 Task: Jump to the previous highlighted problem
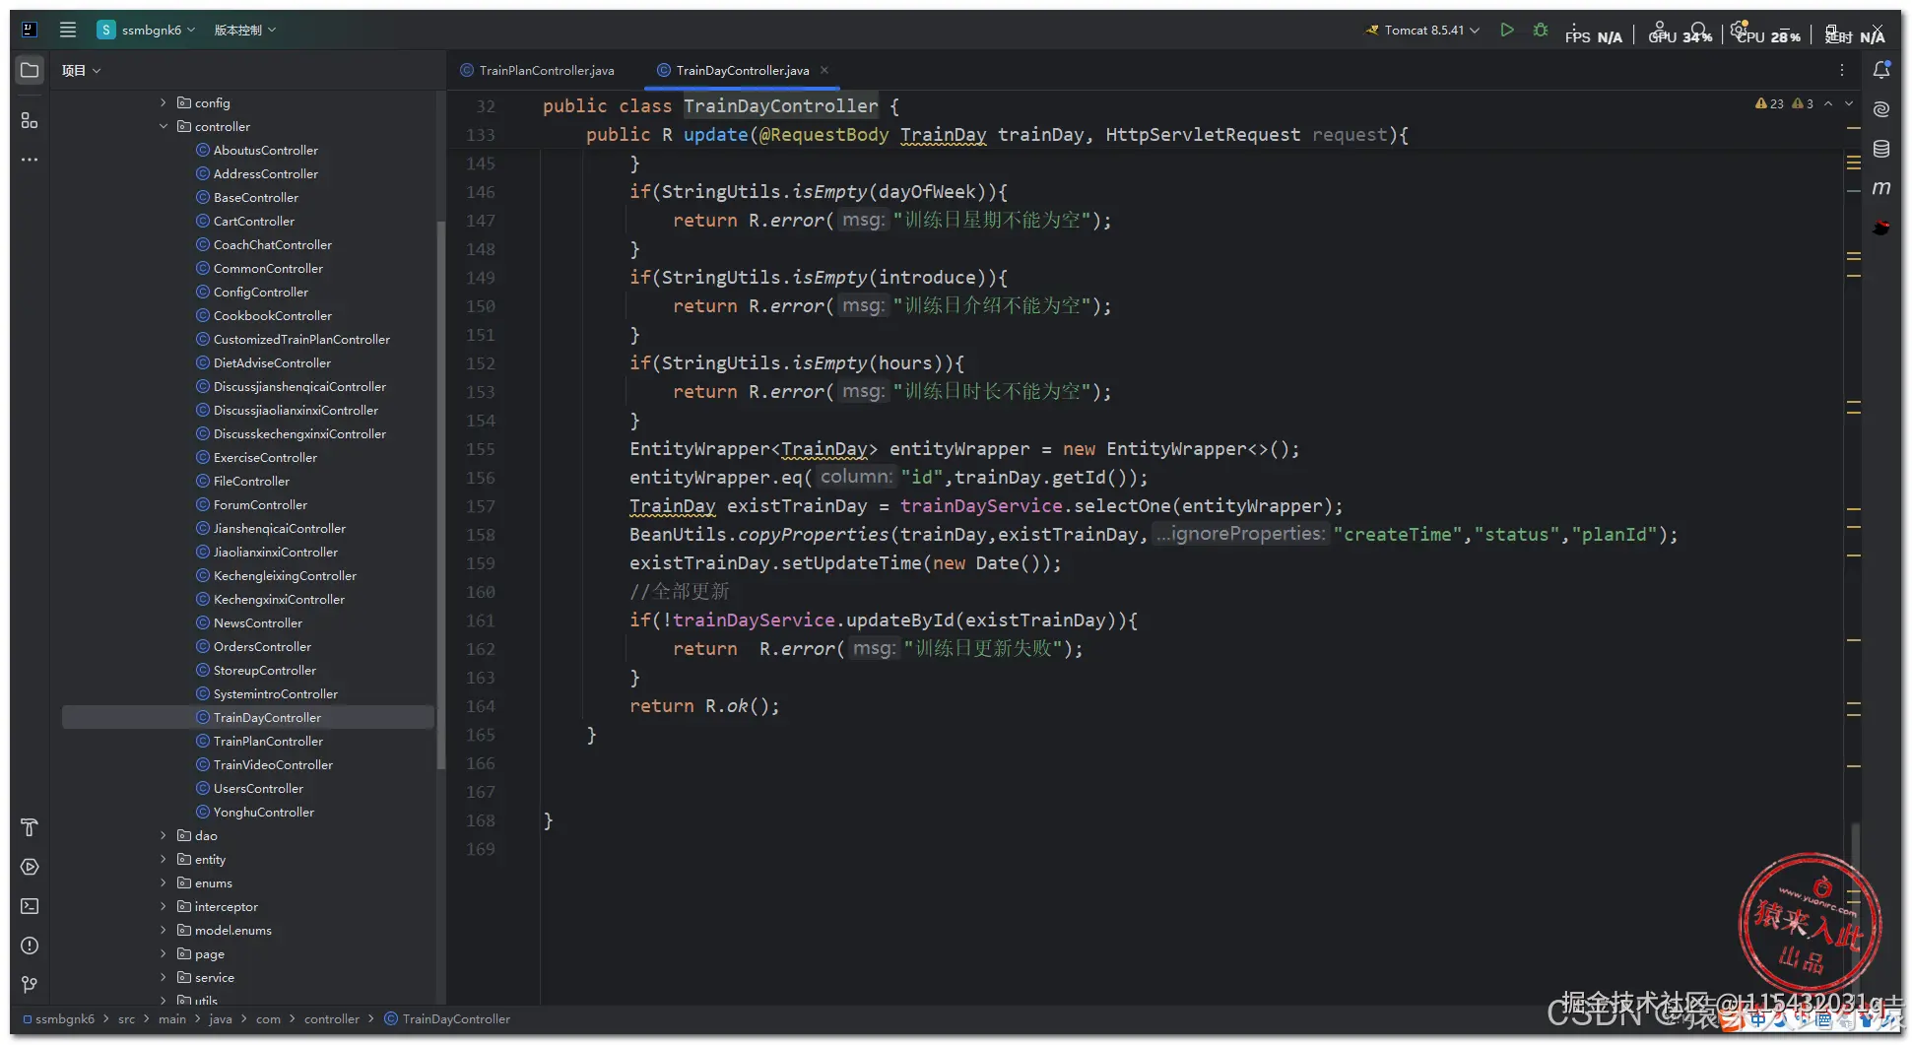point(1828,103)
